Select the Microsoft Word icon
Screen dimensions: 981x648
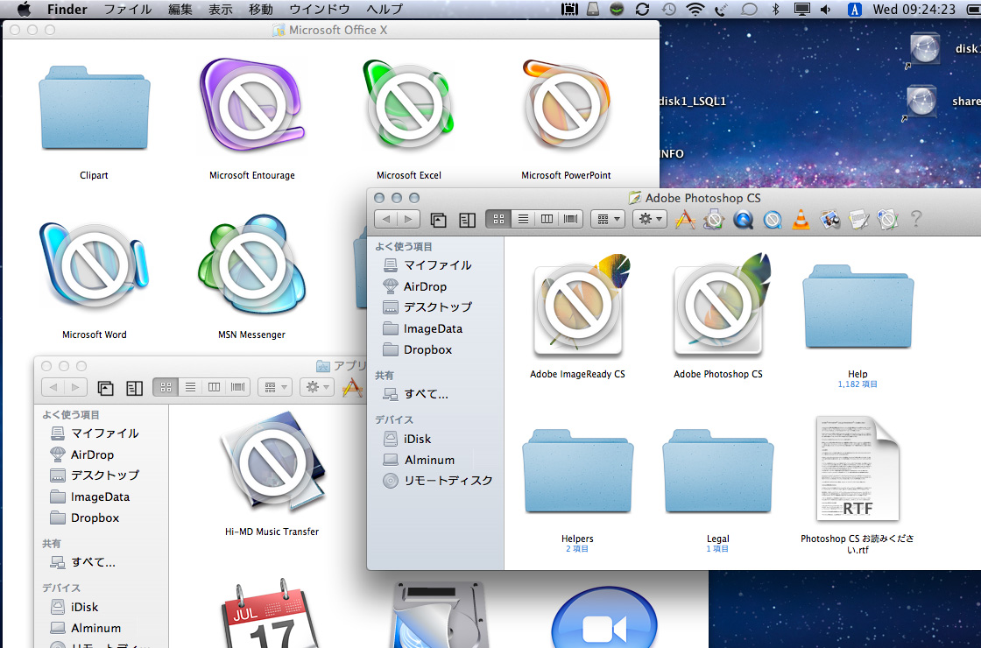tap(95, 265)
